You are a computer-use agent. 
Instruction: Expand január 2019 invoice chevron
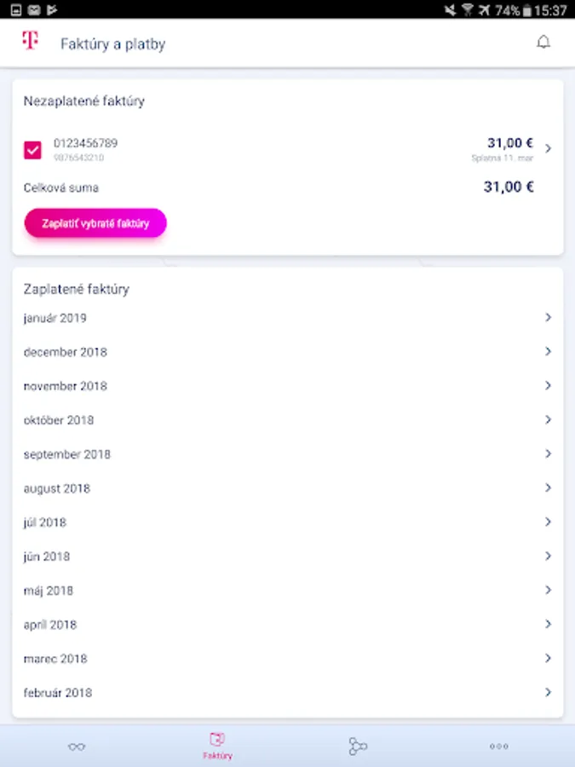click(548, 318)
